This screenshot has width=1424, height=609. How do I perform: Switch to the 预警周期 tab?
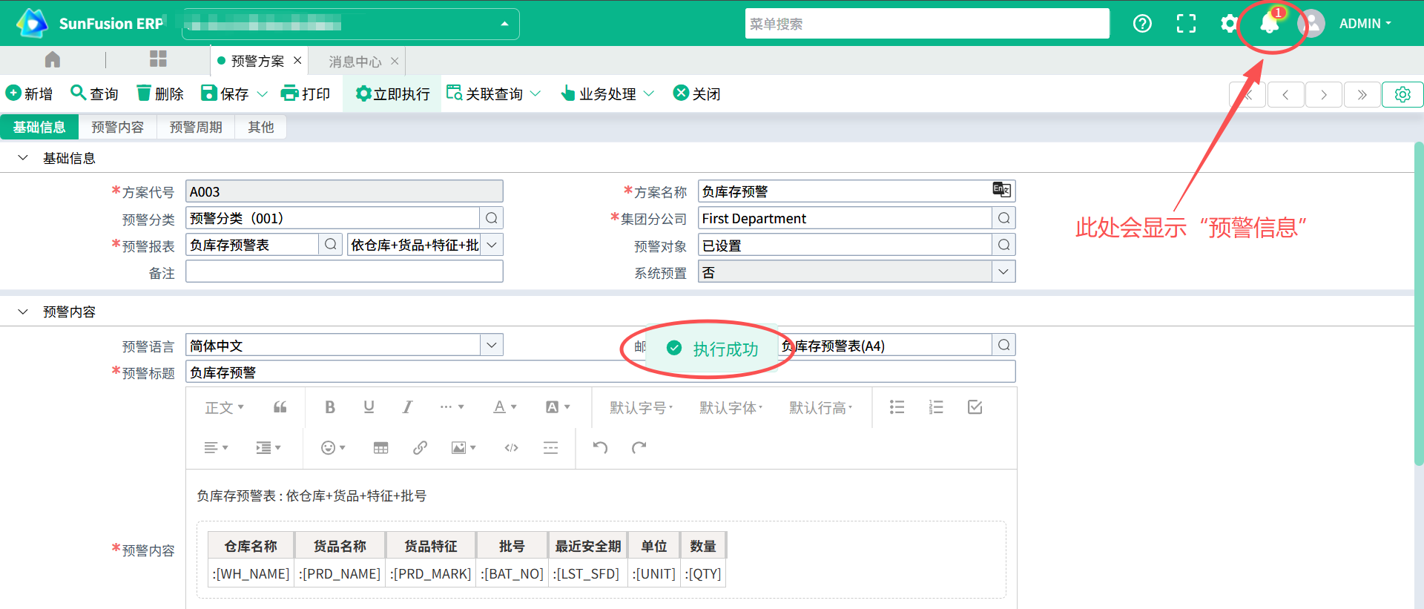pyautogui.click(x=196, y=128)
